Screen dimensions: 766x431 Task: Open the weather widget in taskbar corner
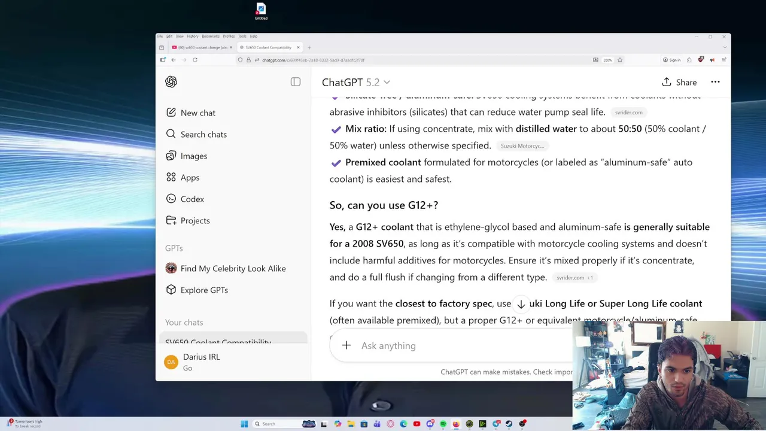click(x=24, y=423)
